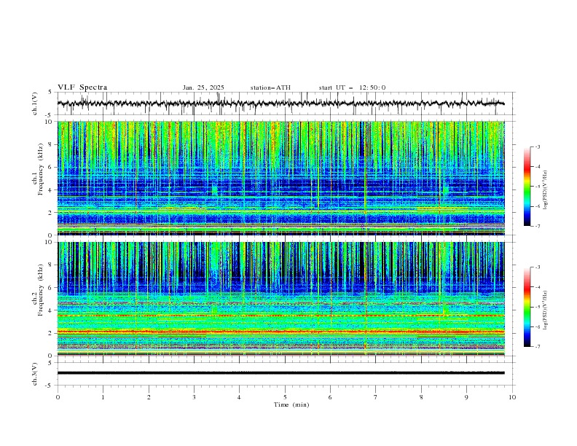The image size is (577, 446).
Task: Click the ch.1 "Frequency (kHz)" axis label
Action: [x=40, y=168]
